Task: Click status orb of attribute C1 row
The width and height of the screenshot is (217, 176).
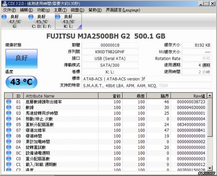Action: point(9,164)
